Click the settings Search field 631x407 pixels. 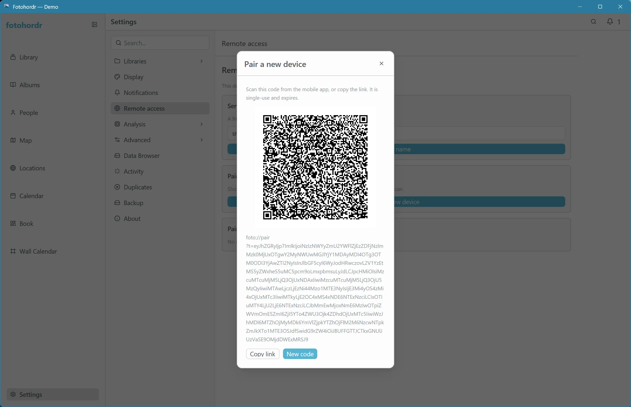pos(160,43)
